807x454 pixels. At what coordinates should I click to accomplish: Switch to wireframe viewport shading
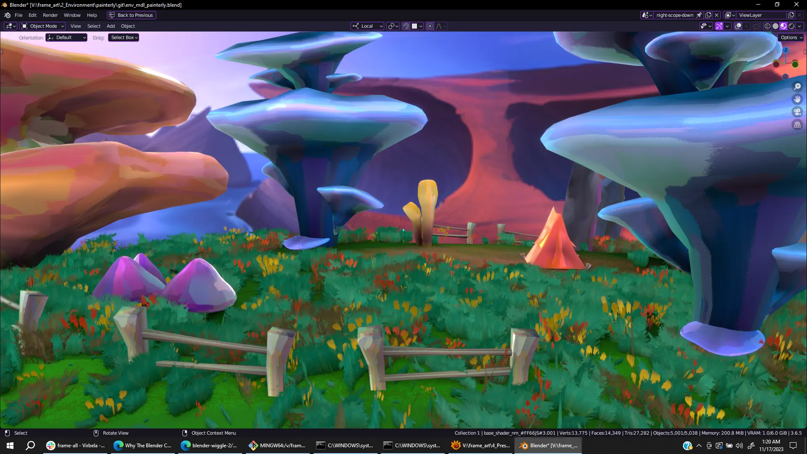(x=767, y=26)
